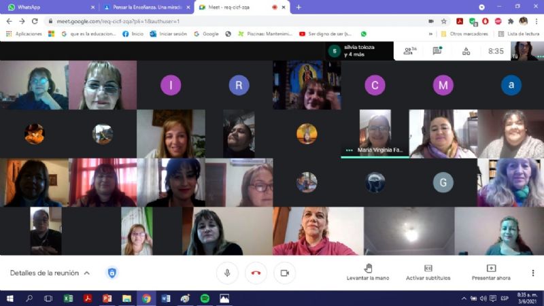Screen dimensions: 544x306
Task: Select the participant avatar with lowercase a
Action: tap(511, 85)
